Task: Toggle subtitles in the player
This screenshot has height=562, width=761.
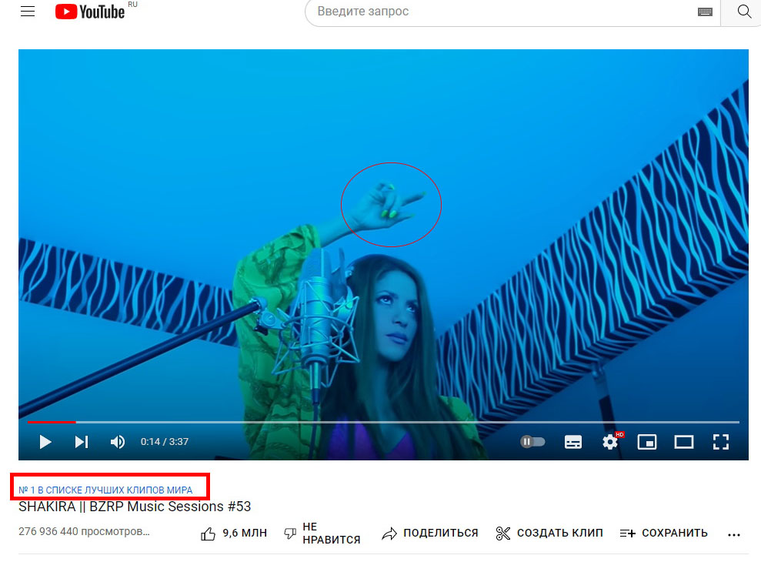Action: pos(572,442)
